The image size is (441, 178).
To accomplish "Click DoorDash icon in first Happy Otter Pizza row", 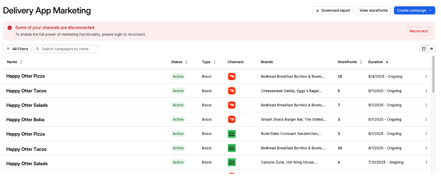I will [x=232, y=76].
